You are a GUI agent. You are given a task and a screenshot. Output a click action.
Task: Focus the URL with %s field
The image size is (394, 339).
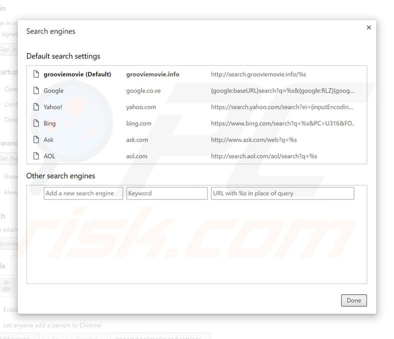click(282, 193)
